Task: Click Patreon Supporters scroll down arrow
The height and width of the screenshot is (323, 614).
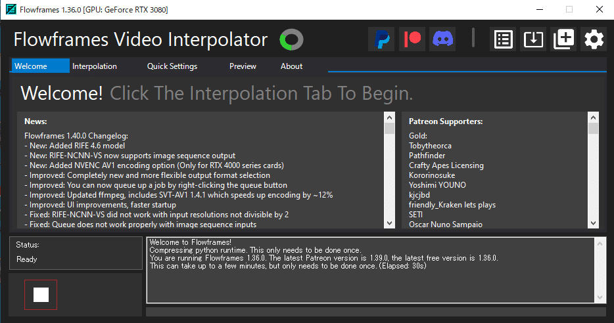Action: pyautogui.click(x=593, y=223)
